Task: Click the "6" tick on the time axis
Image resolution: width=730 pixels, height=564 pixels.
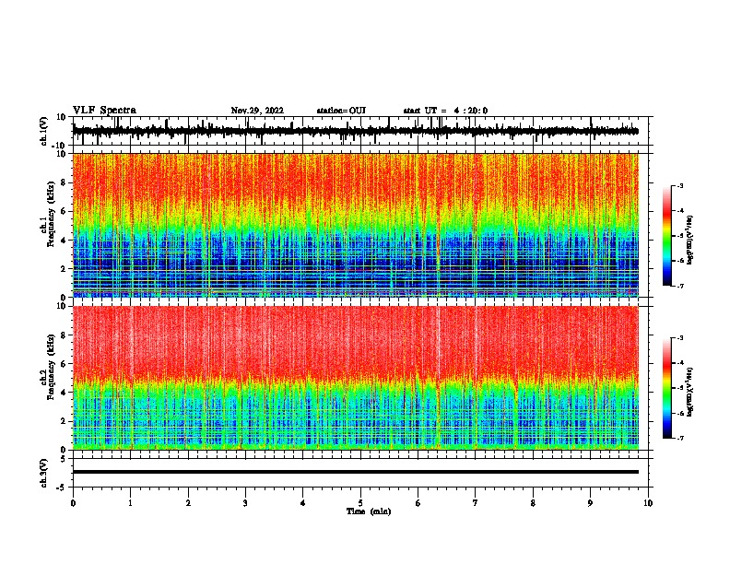Action: point(418,503)
